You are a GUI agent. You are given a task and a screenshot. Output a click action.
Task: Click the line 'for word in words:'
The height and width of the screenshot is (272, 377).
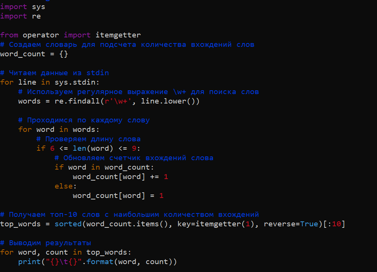click(x=59, y=130)
